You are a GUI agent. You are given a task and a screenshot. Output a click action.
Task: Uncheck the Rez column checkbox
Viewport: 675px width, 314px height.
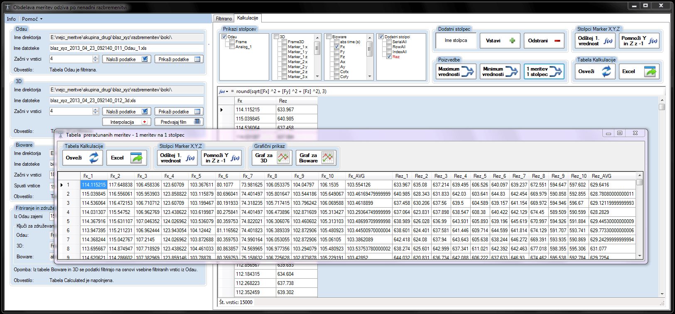tap(389, 57)
